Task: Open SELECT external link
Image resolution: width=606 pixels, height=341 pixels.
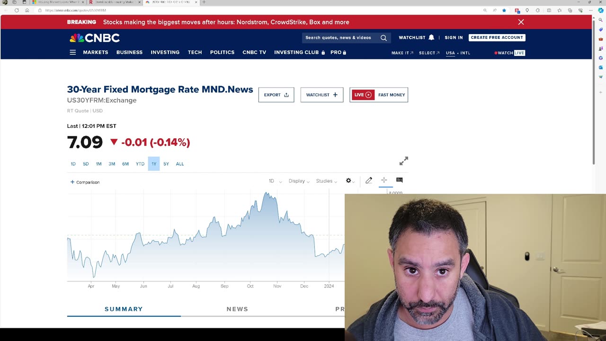Action: 429,53
